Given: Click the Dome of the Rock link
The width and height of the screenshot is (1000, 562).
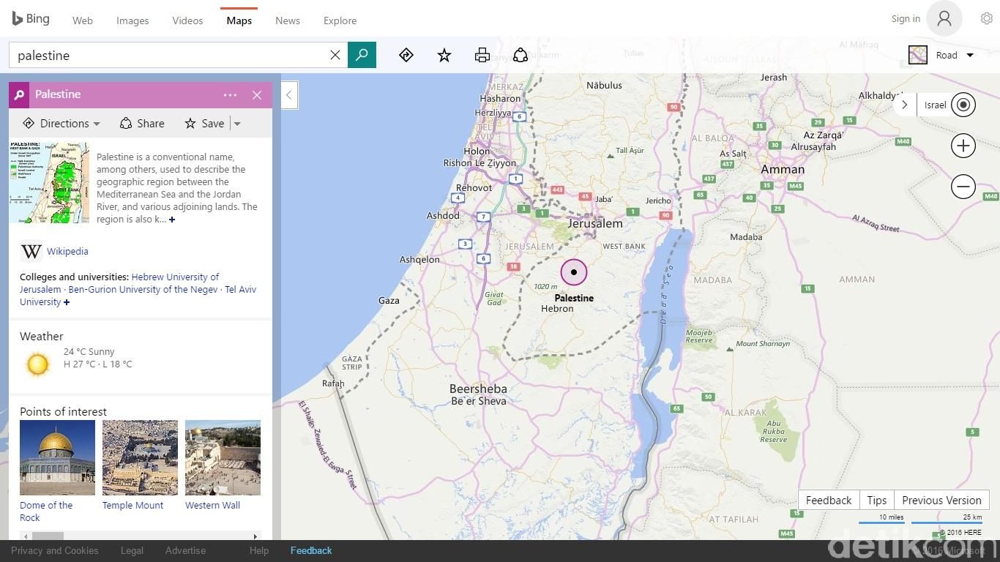Looking at the screenshot, I should [46, 512].
